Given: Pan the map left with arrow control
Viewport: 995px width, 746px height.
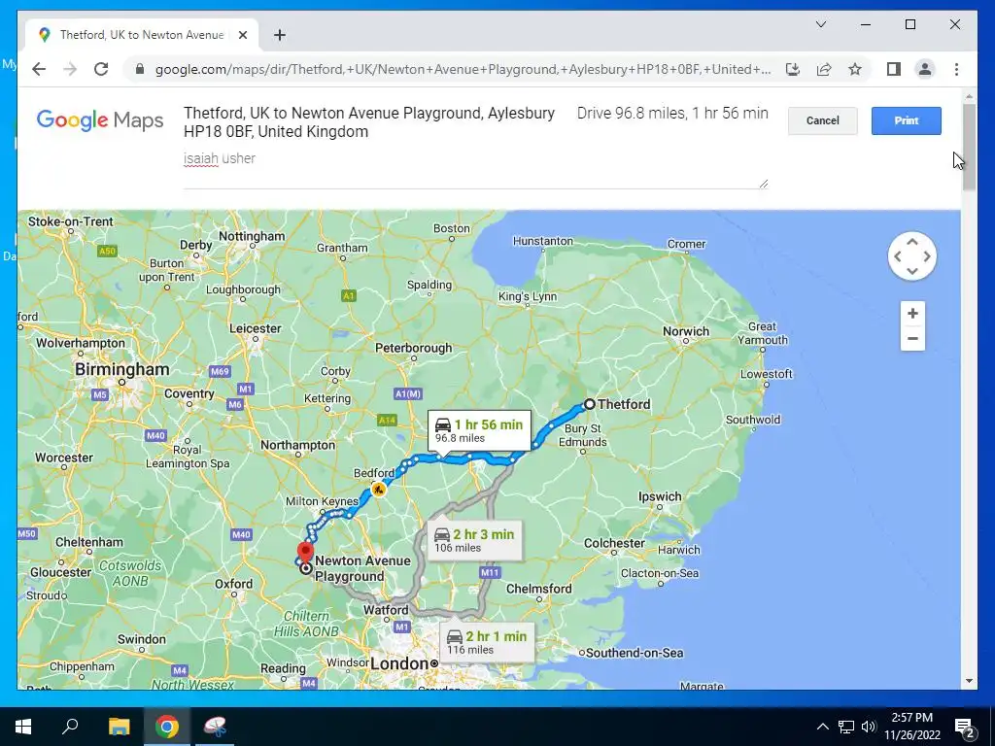Looking at the screenshot, I should click(x=897, y=256).
